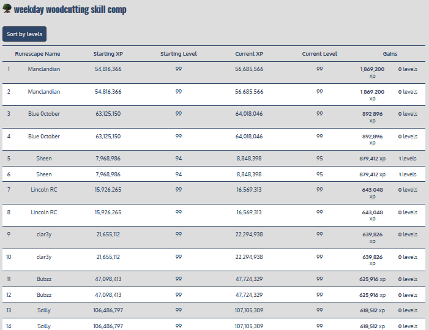
Task: Click the Starting Level column header
Action: click(179, 54)
